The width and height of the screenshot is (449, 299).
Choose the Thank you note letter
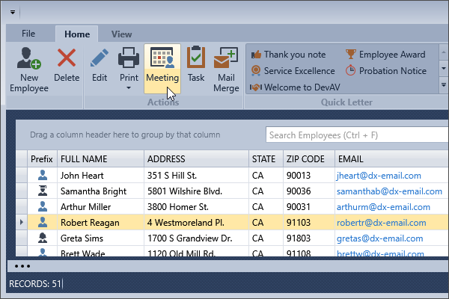click(x=288, y=55)
